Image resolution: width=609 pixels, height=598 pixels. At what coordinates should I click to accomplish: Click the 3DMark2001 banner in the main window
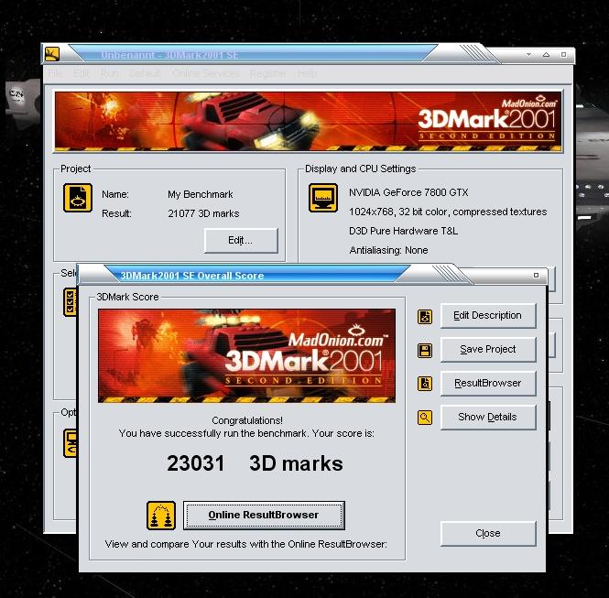pos(308,121)
